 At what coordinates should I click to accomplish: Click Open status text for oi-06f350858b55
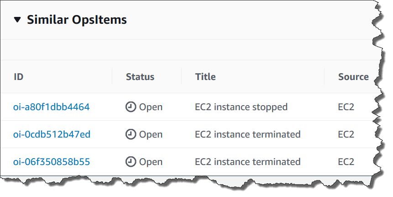151,162
